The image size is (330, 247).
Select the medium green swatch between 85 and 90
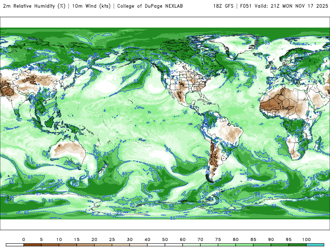[x=262, y=245]
